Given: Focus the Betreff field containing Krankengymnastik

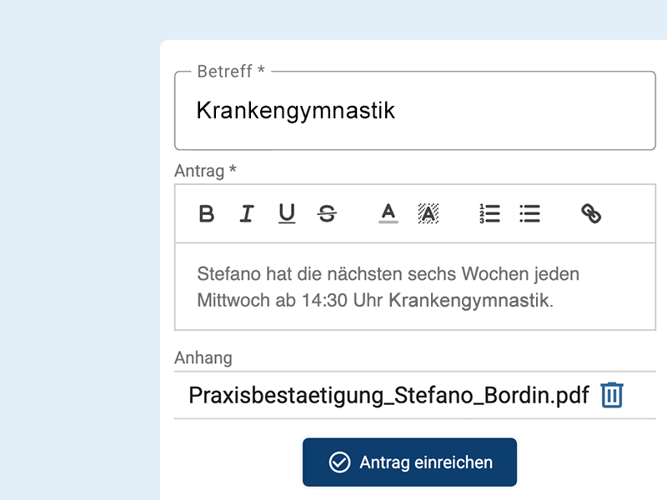Looking at the screenshot, I should point(414,111).
